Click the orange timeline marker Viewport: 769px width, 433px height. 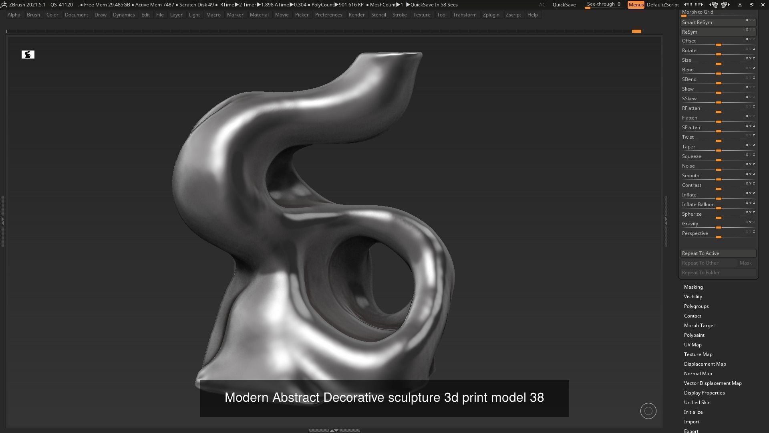pyautogui.click(x=636, y=31)
